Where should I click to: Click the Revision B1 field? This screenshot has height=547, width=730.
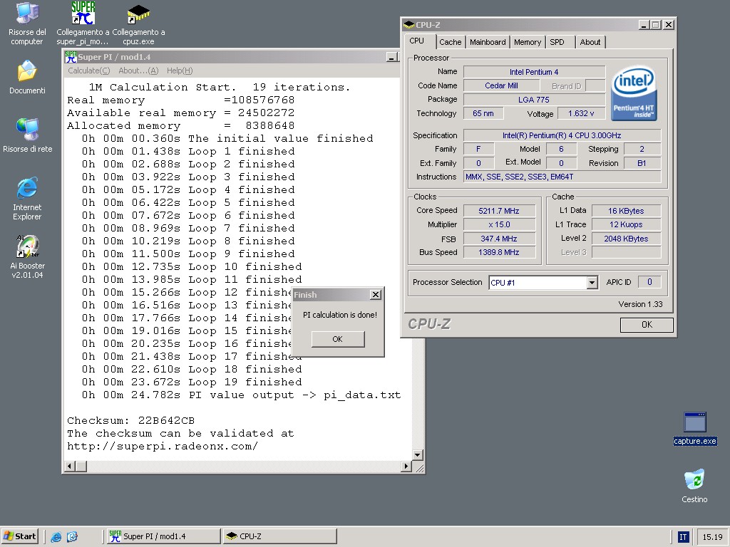point(642,163)
